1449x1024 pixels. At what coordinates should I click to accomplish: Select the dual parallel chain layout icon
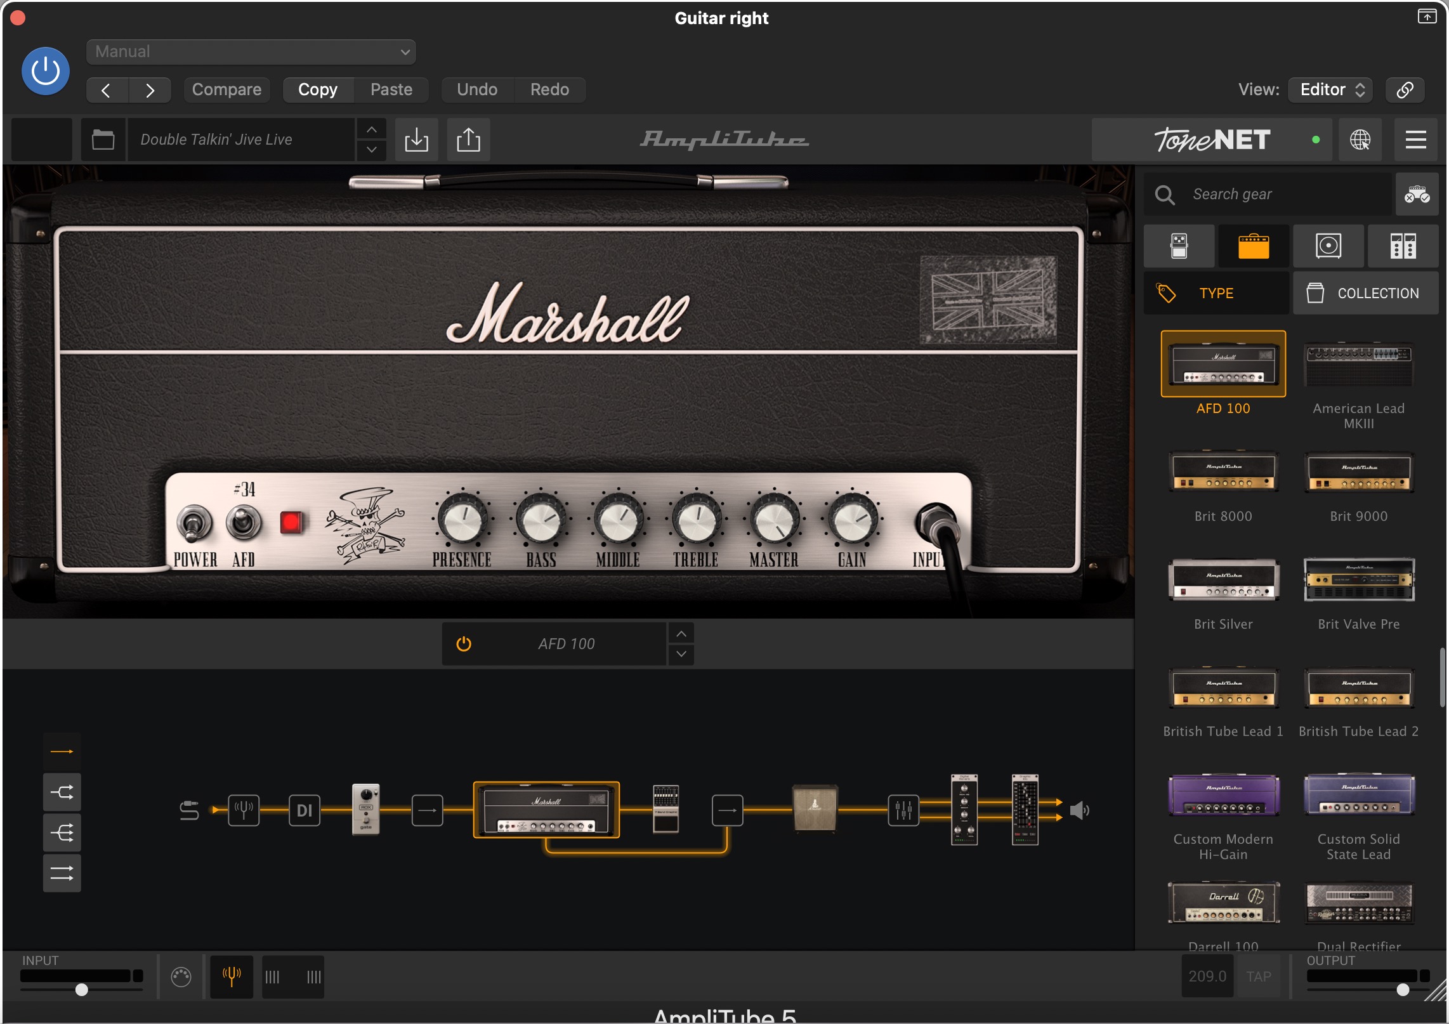point(62,874)
